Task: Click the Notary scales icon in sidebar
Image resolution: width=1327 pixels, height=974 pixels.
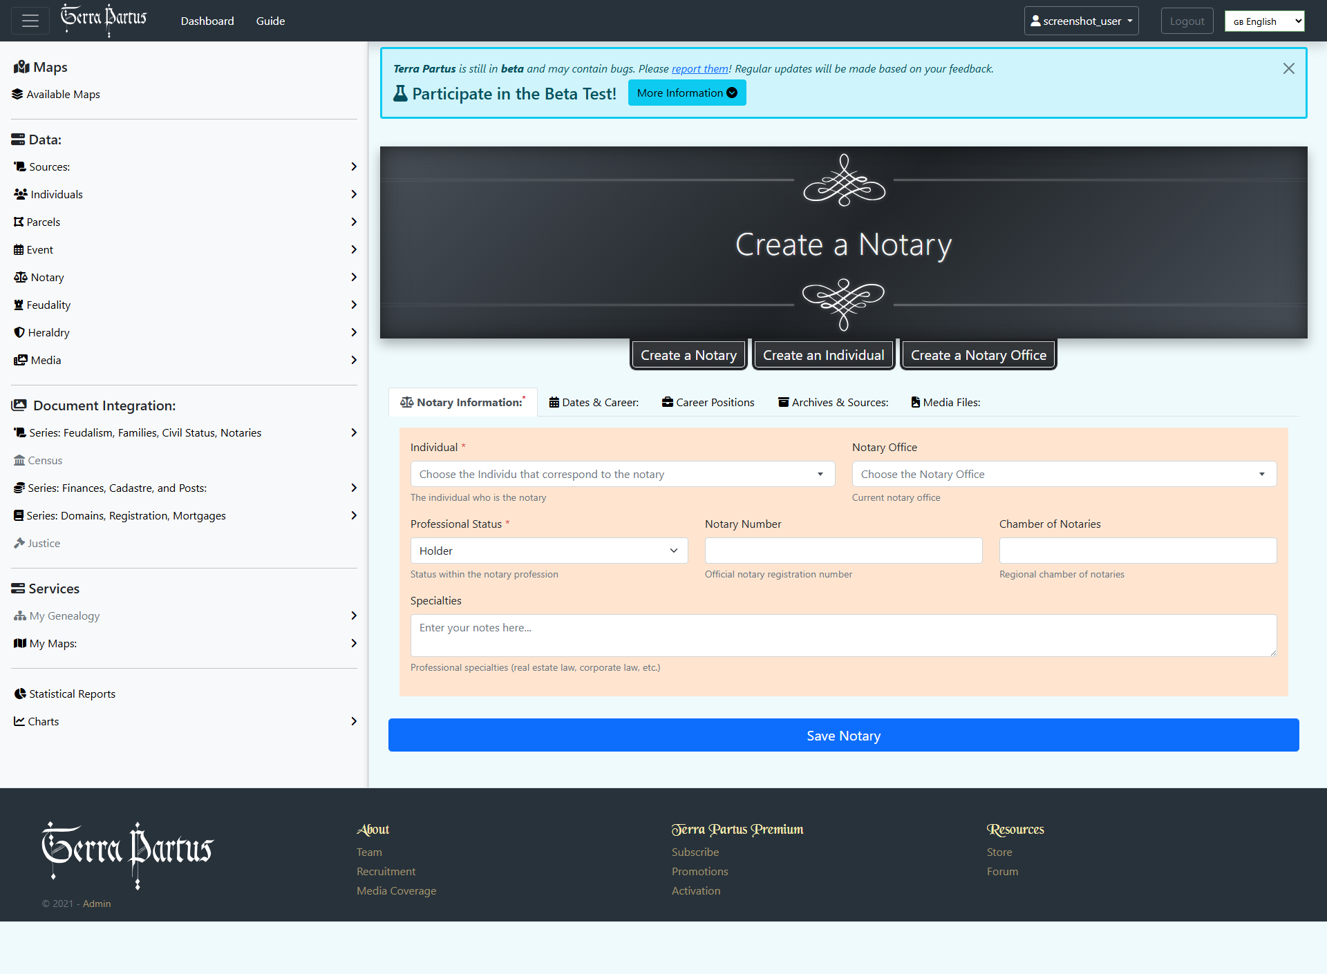Action: (x=21, y=277)
